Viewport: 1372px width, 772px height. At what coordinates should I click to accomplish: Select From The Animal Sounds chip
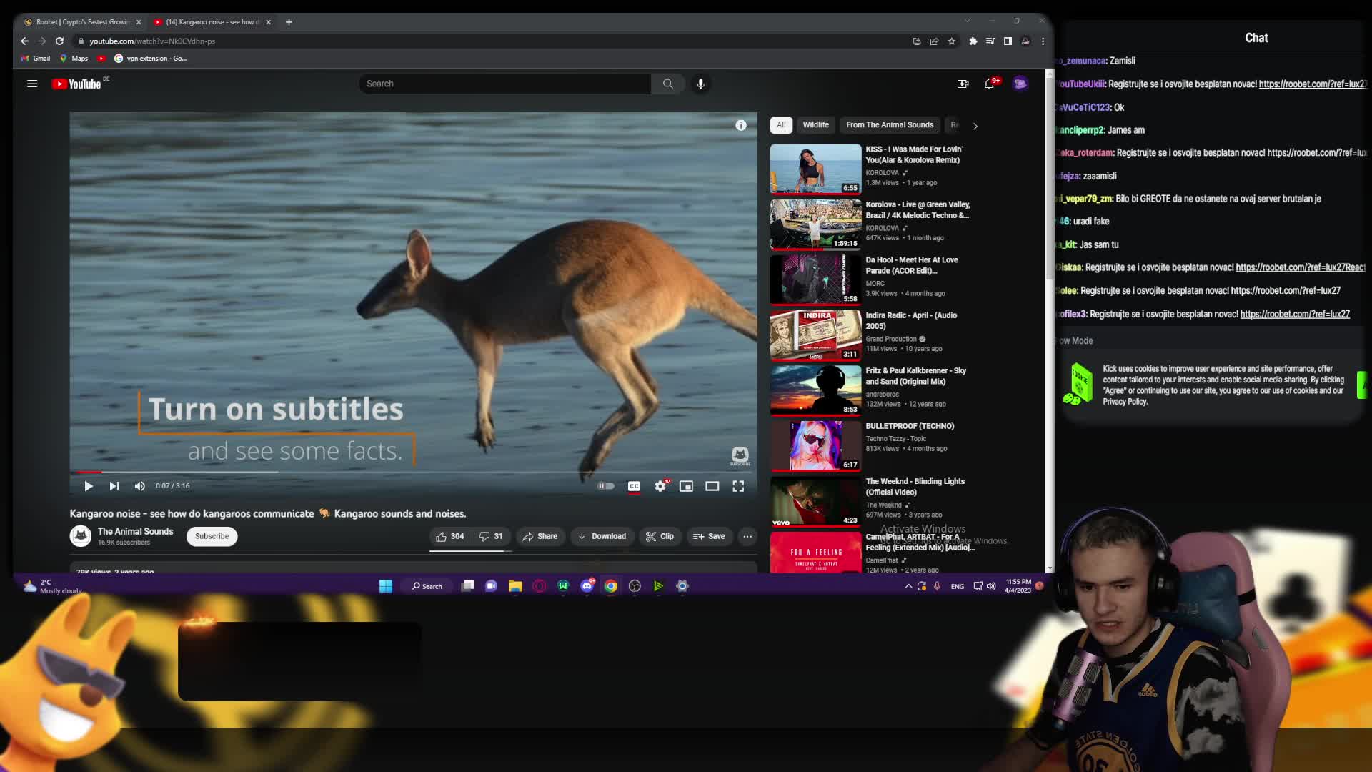(890, 124)
